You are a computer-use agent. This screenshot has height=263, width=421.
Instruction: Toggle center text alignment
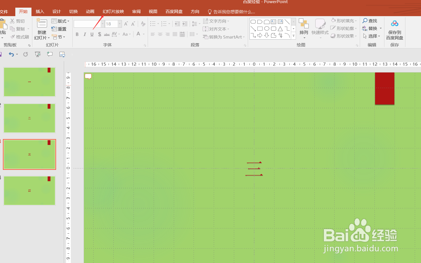(160, 34)
